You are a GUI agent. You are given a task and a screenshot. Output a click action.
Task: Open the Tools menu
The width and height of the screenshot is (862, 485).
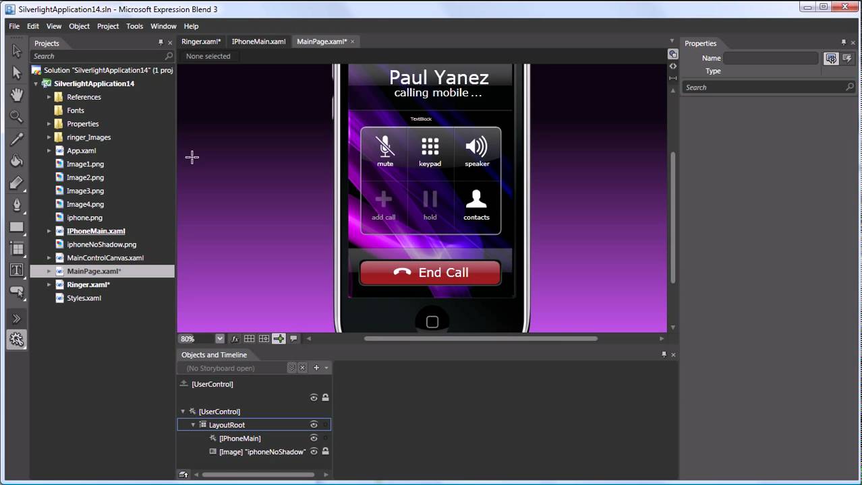coord(134,26)
